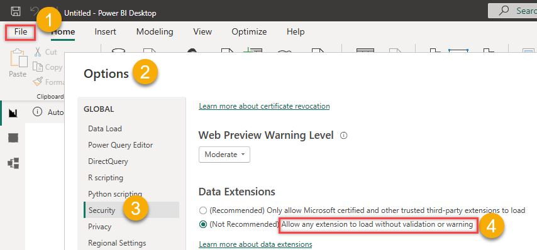Image resolution: width=537 pixels, height=250 pixels.
Task: Switch to Table view in left sidebar
Action: [13, 138]
